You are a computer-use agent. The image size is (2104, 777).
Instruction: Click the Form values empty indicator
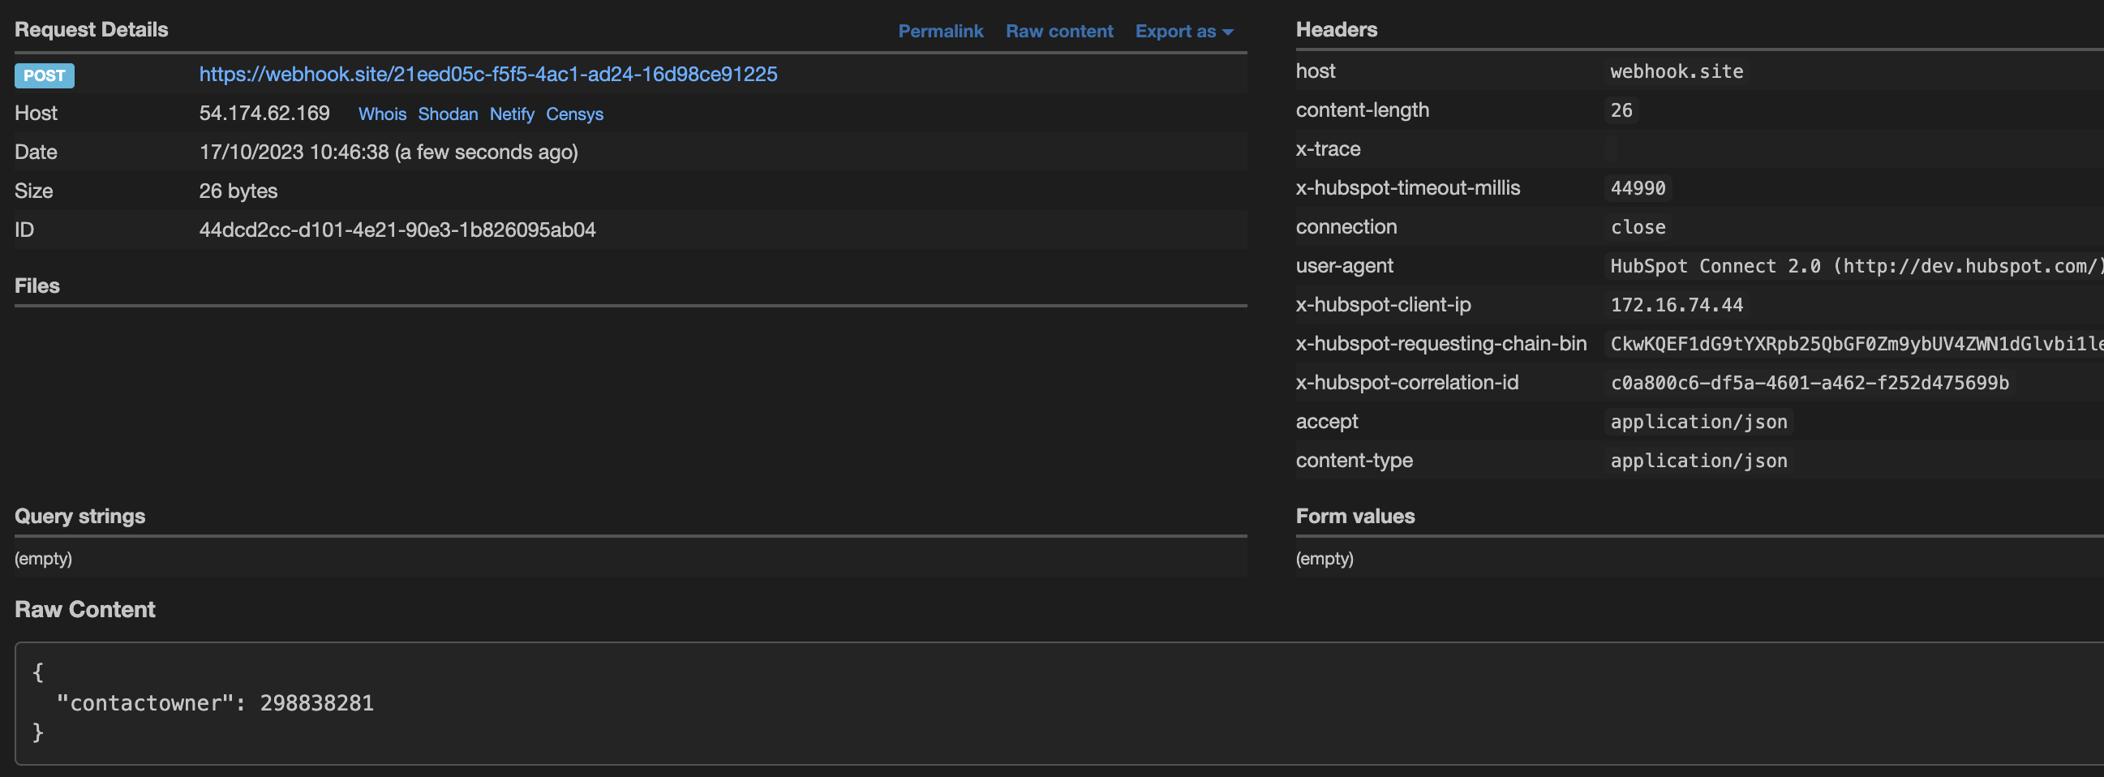1325,558
